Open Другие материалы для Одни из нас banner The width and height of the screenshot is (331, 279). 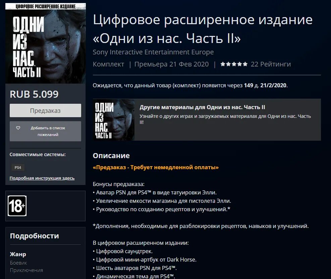[x=207, y=120]
